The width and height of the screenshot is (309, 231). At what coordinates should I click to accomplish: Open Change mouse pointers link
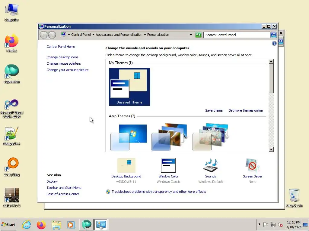coord(64,63)
